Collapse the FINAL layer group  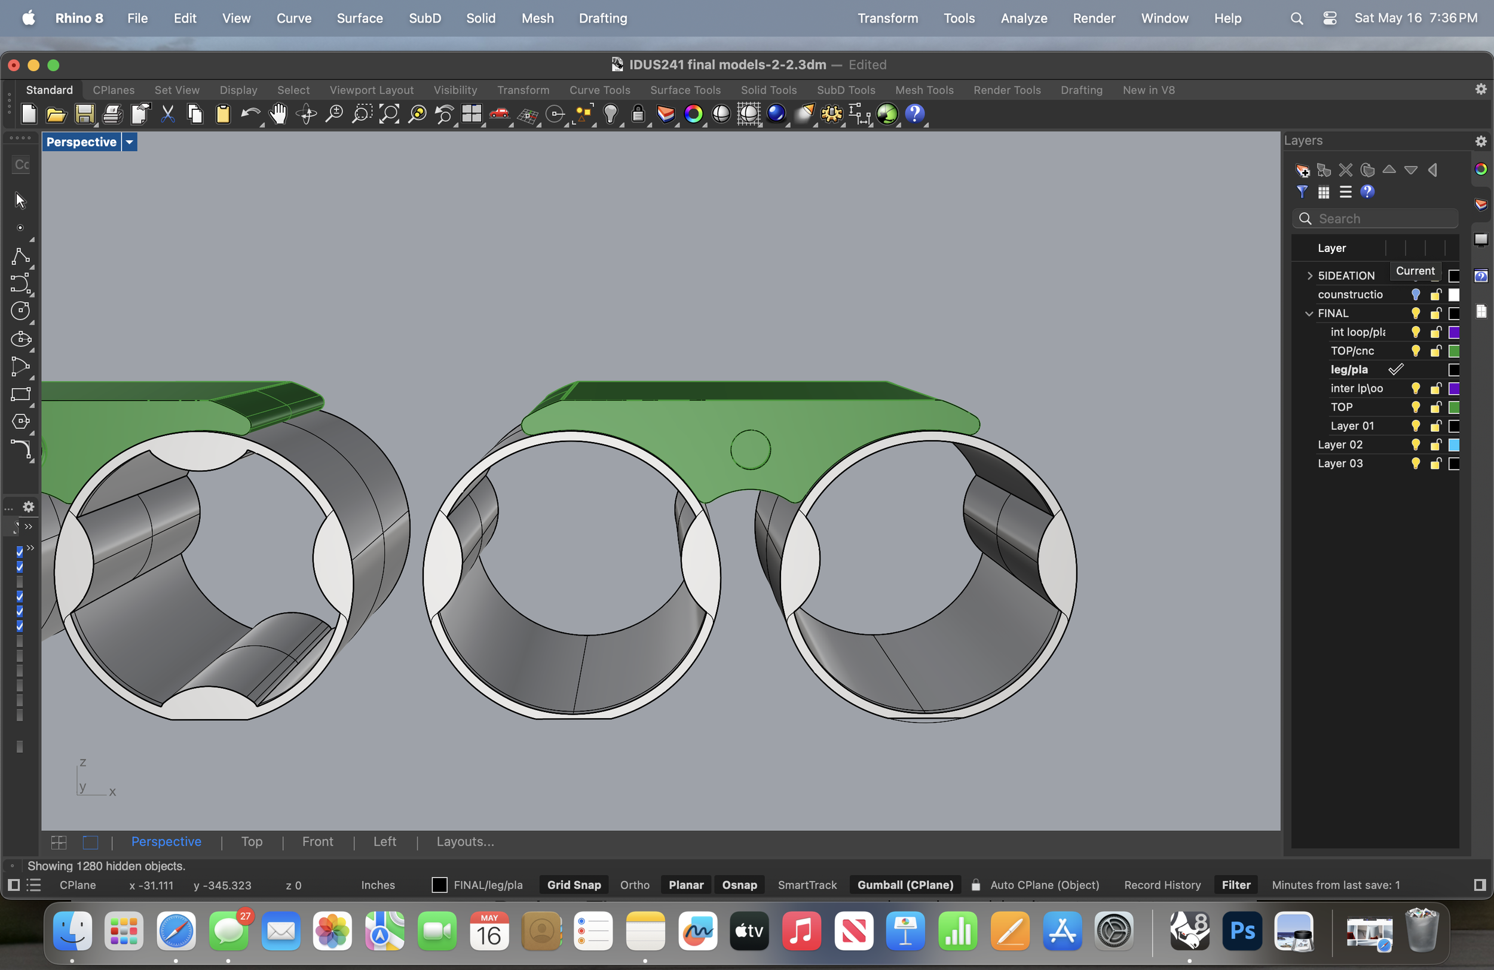(x=1309, y=313)
